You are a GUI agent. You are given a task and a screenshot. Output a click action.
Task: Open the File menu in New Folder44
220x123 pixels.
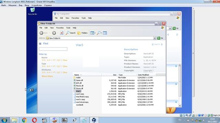(x=41, y=28)
